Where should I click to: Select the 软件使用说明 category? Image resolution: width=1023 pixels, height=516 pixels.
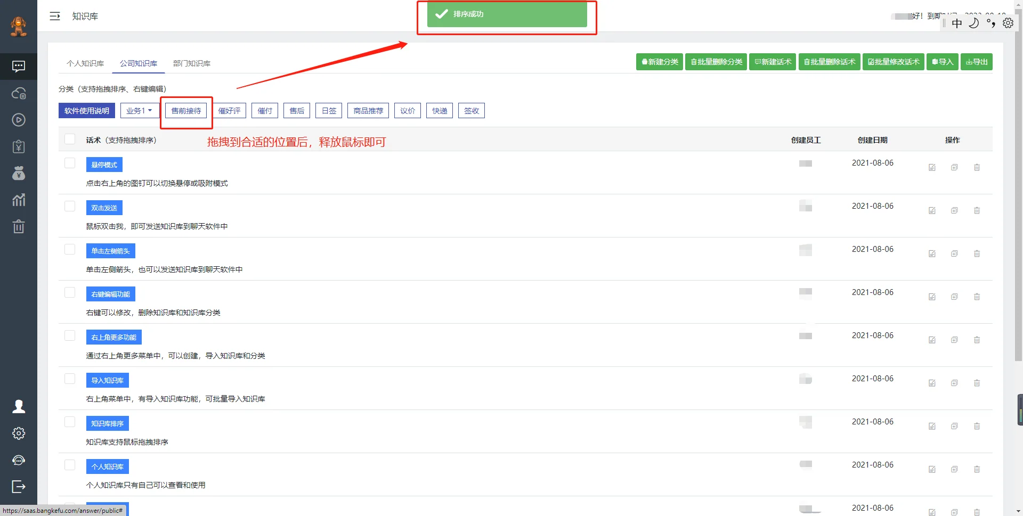coord(87,111)
